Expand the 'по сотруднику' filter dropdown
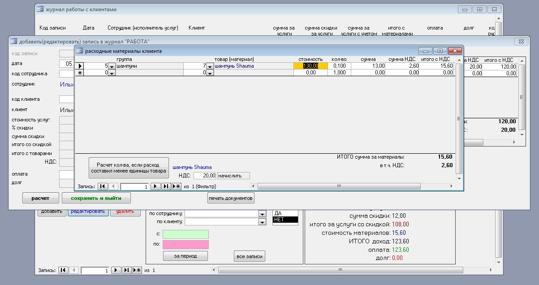 (x=262, y=214)
